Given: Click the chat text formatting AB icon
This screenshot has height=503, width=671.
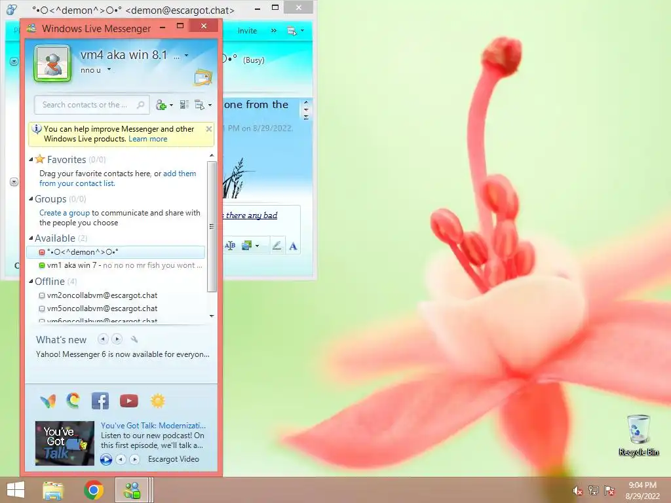Looking at the screenshot, I should click(x=230, y=246).
